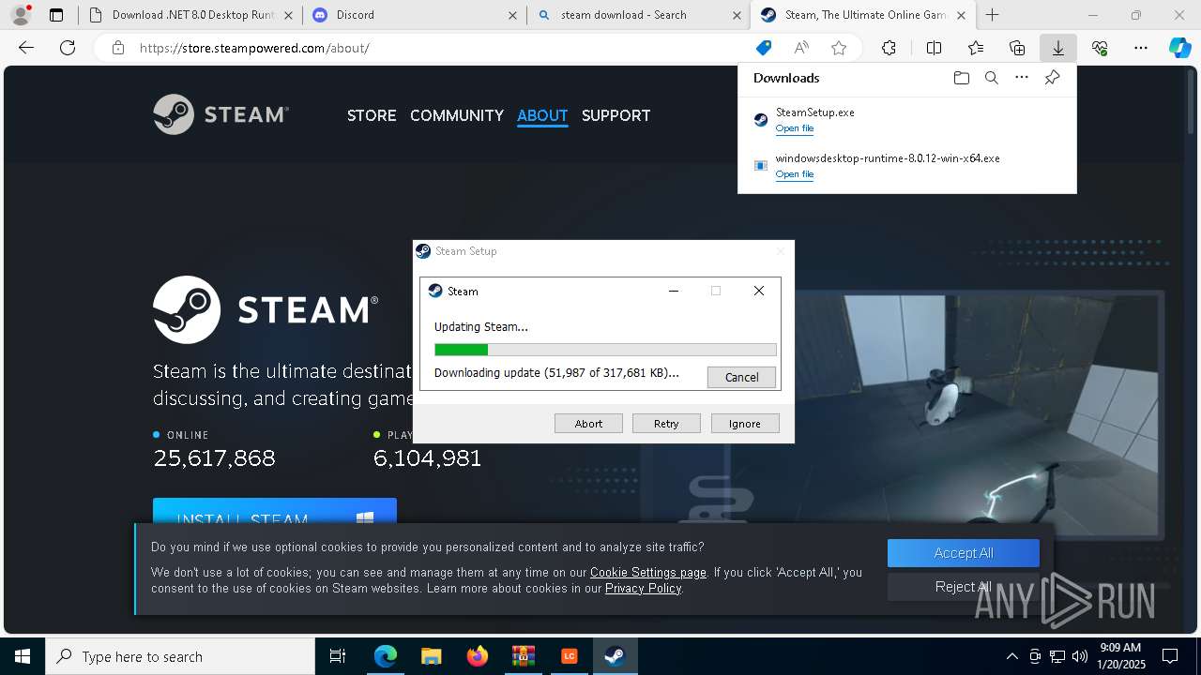Open more options in Downloads panel
The width and height of the screenshot is (1201, 675).
pyautogui.click(x=1022, y=78)
